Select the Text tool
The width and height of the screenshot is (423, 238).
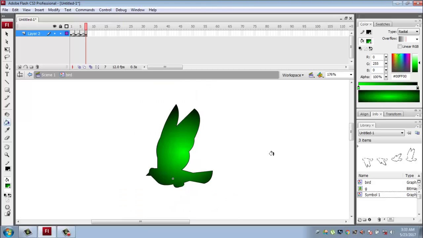click(7, 74)
